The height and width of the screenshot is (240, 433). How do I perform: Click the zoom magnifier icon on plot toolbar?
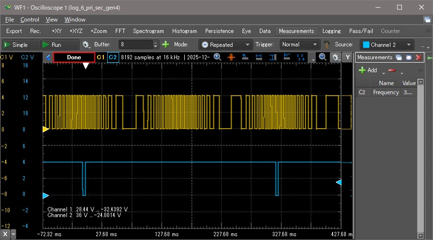coord(322,57)
